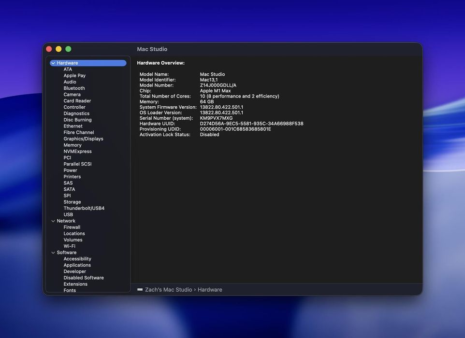
Task: Select Memory in the Hardware list
Action: [73, 145]
